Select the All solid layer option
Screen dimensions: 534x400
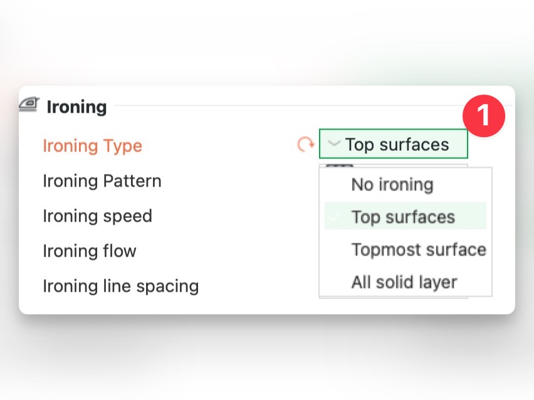(404, 282)
